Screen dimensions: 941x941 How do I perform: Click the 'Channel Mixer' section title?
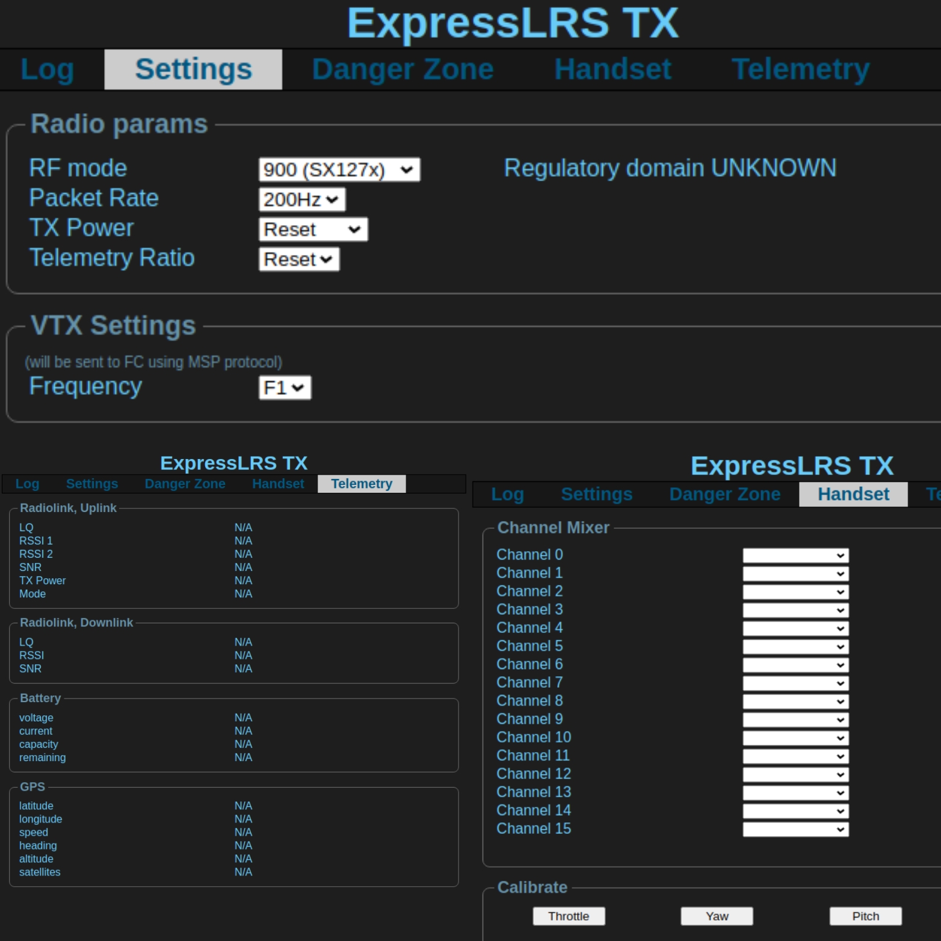[553, 528]
